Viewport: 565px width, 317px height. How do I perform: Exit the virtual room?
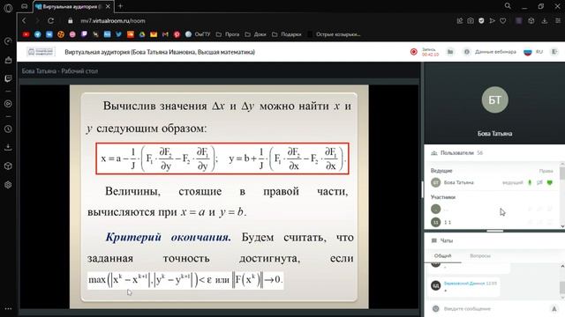coord(554,52)
